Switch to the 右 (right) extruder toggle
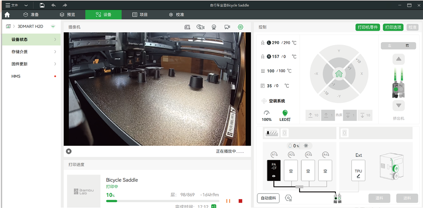Image resolution: width=423 pixels, height=208 pixels. pyautogui.click(x=407, y=46)
